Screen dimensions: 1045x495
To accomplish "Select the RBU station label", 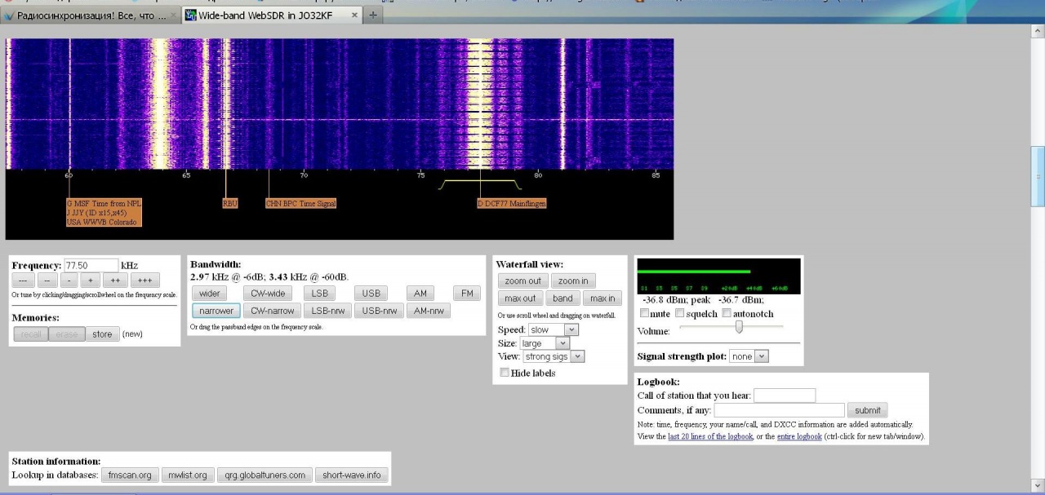I will [230, 203].
